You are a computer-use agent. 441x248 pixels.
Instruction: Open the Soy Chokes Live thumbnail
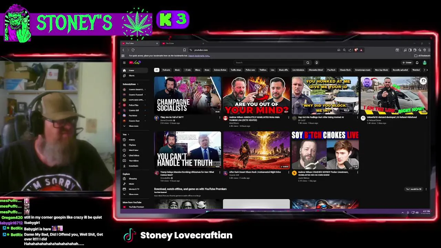(x=325, y=150)
